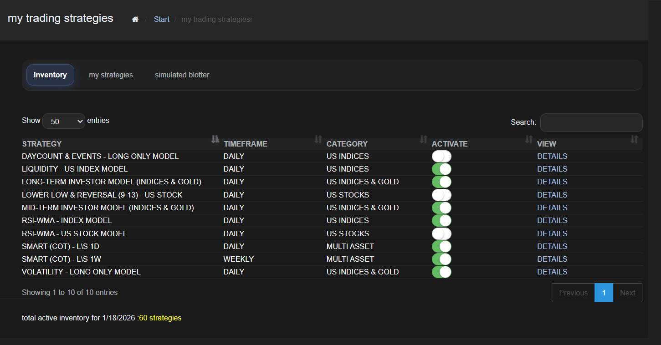Disable the Liquidity US Index Model toggle
Image resolution: width=661 pixels, height=345 pixels.
pyautogui.click(x=441, y=169)
